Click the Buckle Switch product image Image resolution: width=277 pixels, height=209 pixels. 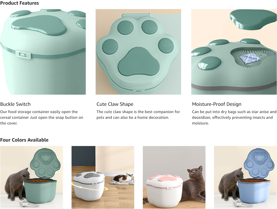(43, 52)
